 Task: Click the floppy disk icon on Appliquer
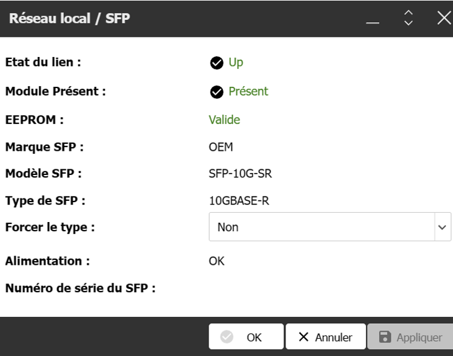[385, 337]
